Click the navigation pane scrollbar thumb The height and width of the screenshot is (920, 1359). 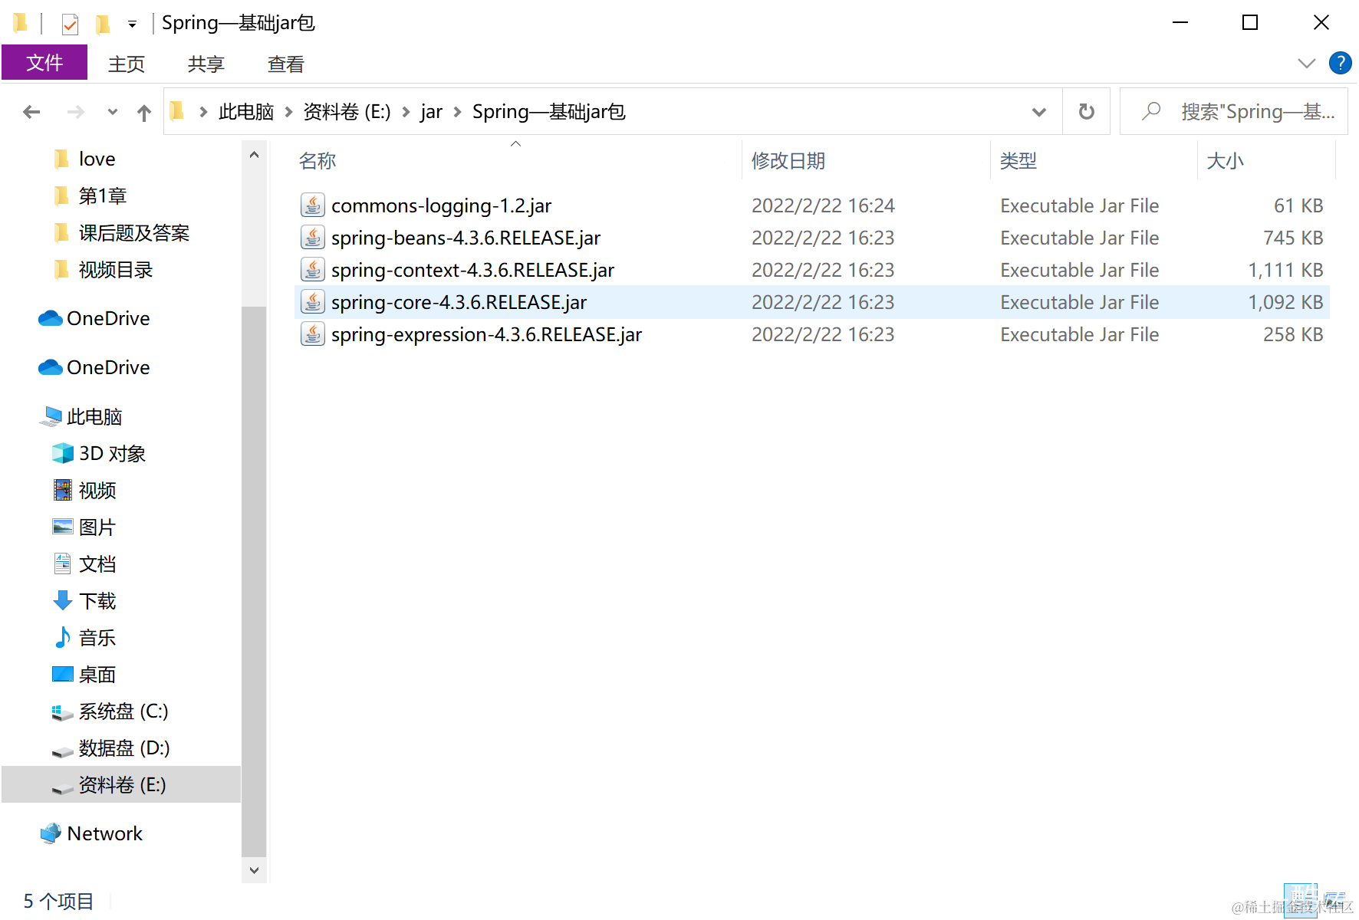tap(254, 583)
